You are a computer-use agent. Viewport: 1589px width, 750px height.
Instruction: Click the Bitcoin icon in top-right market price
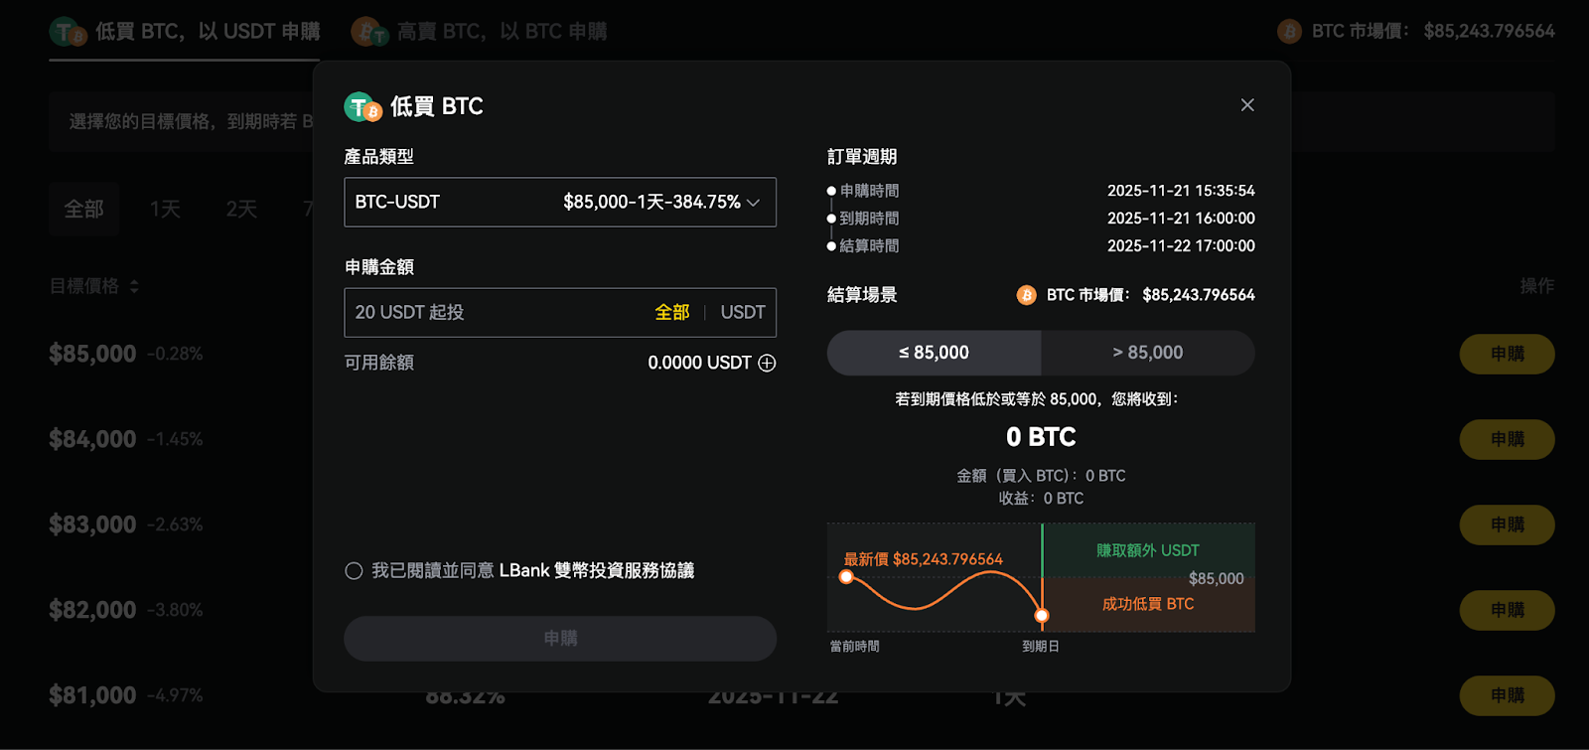[1289, 32]
